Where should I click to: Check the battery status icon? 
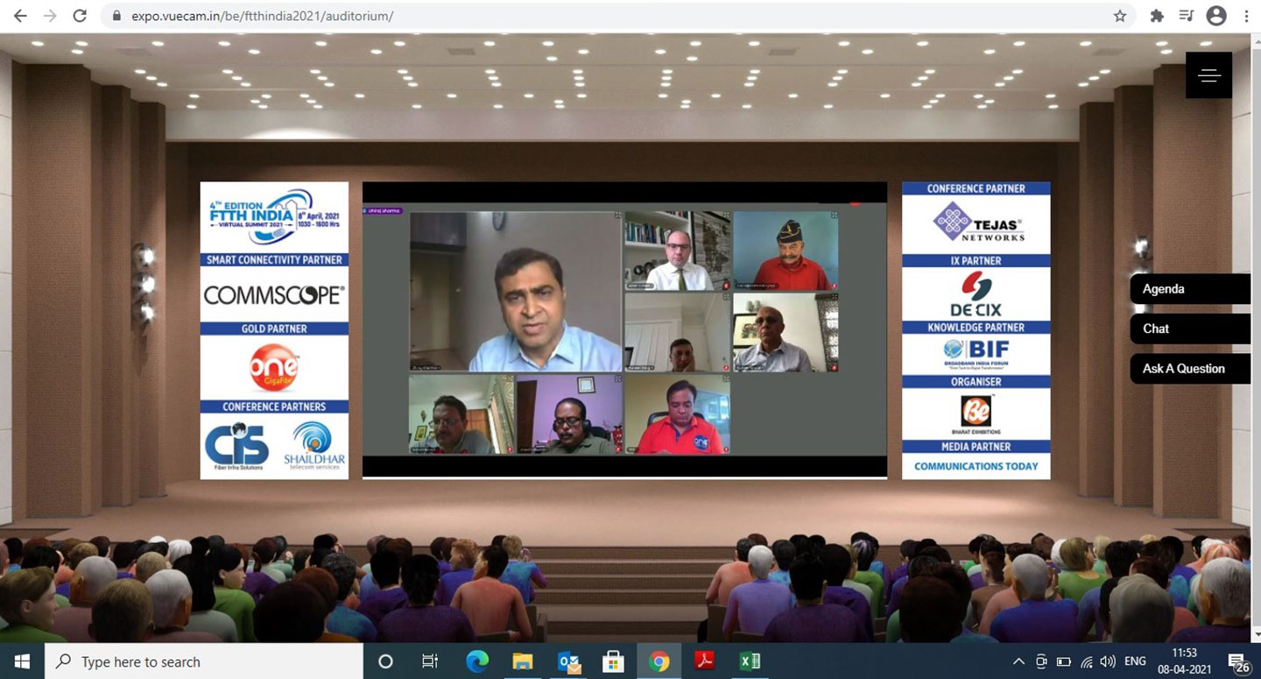pyautogui.click(x=1064, y=661)
